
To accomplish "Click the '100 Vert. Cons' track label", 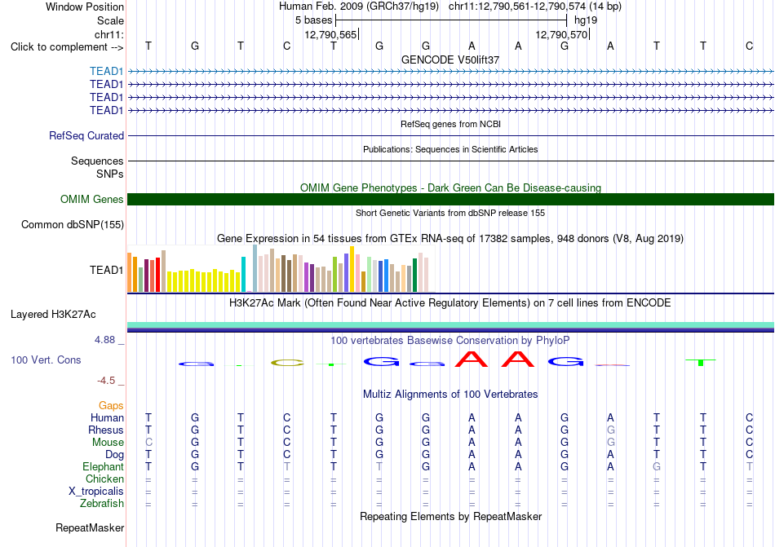I will 46,360.
